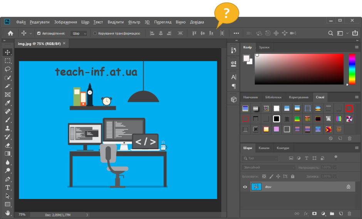Select the Rectangular Marquee tool
362x219 pixels.
(7, 61)
